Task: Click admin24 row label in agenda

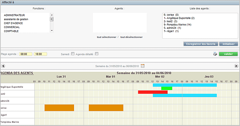Action: [5, 101]
